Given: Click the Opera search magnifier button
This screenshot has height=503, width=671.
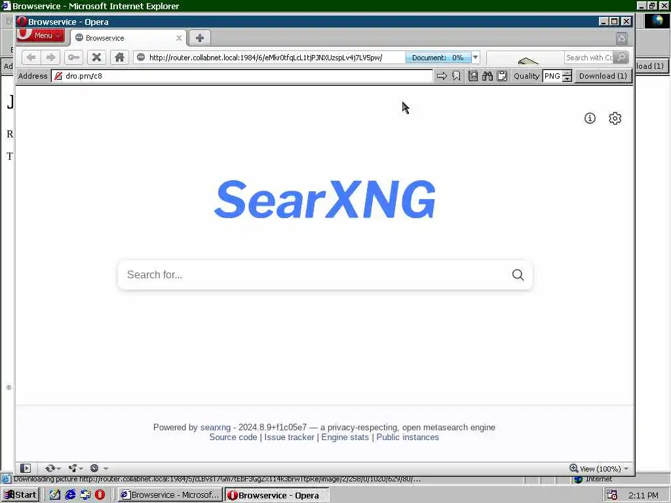Looking at the screenshot, I should 621,58.
